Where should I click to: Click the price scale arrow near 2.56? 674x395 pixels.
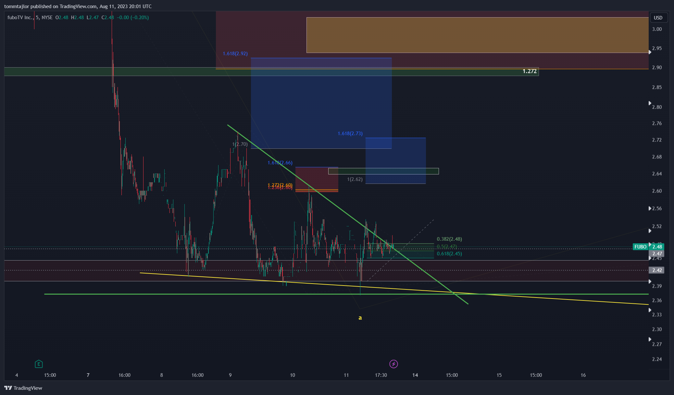650,209
